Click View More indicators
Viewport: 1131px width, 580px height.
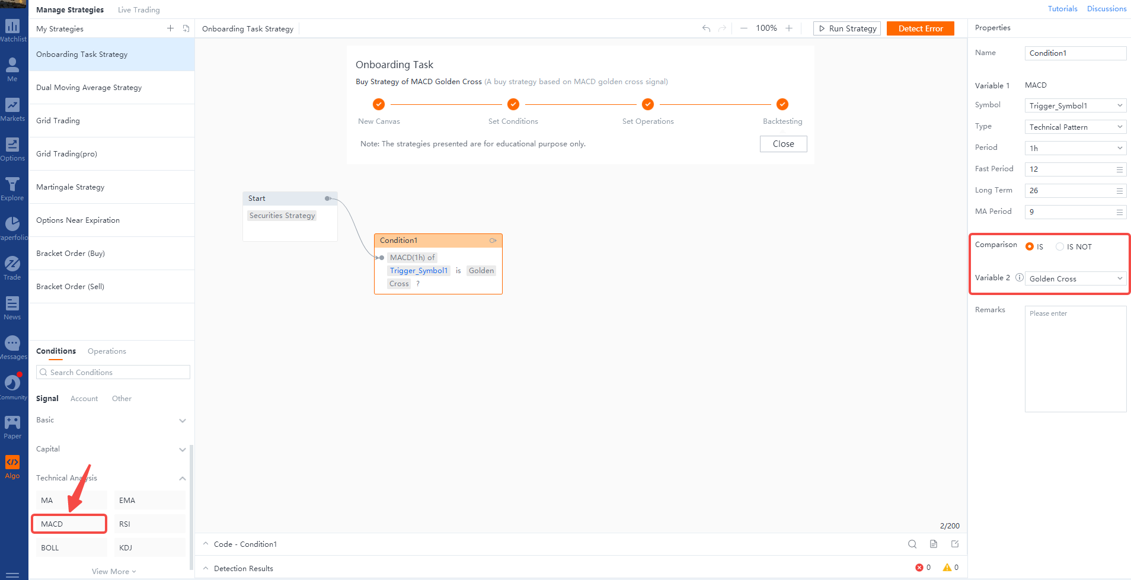click(114, 571)
